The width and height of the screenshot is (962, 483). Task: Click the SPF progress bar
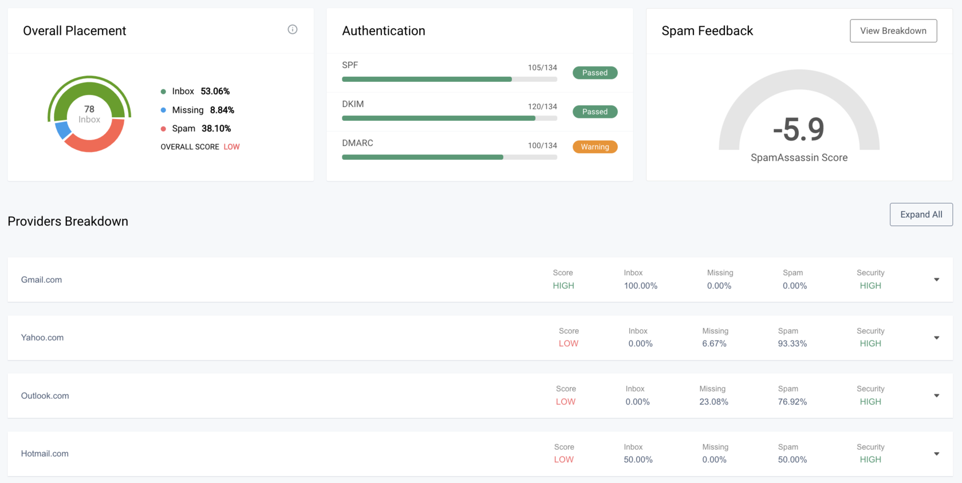pyautogui.click(x=449, y=80)
